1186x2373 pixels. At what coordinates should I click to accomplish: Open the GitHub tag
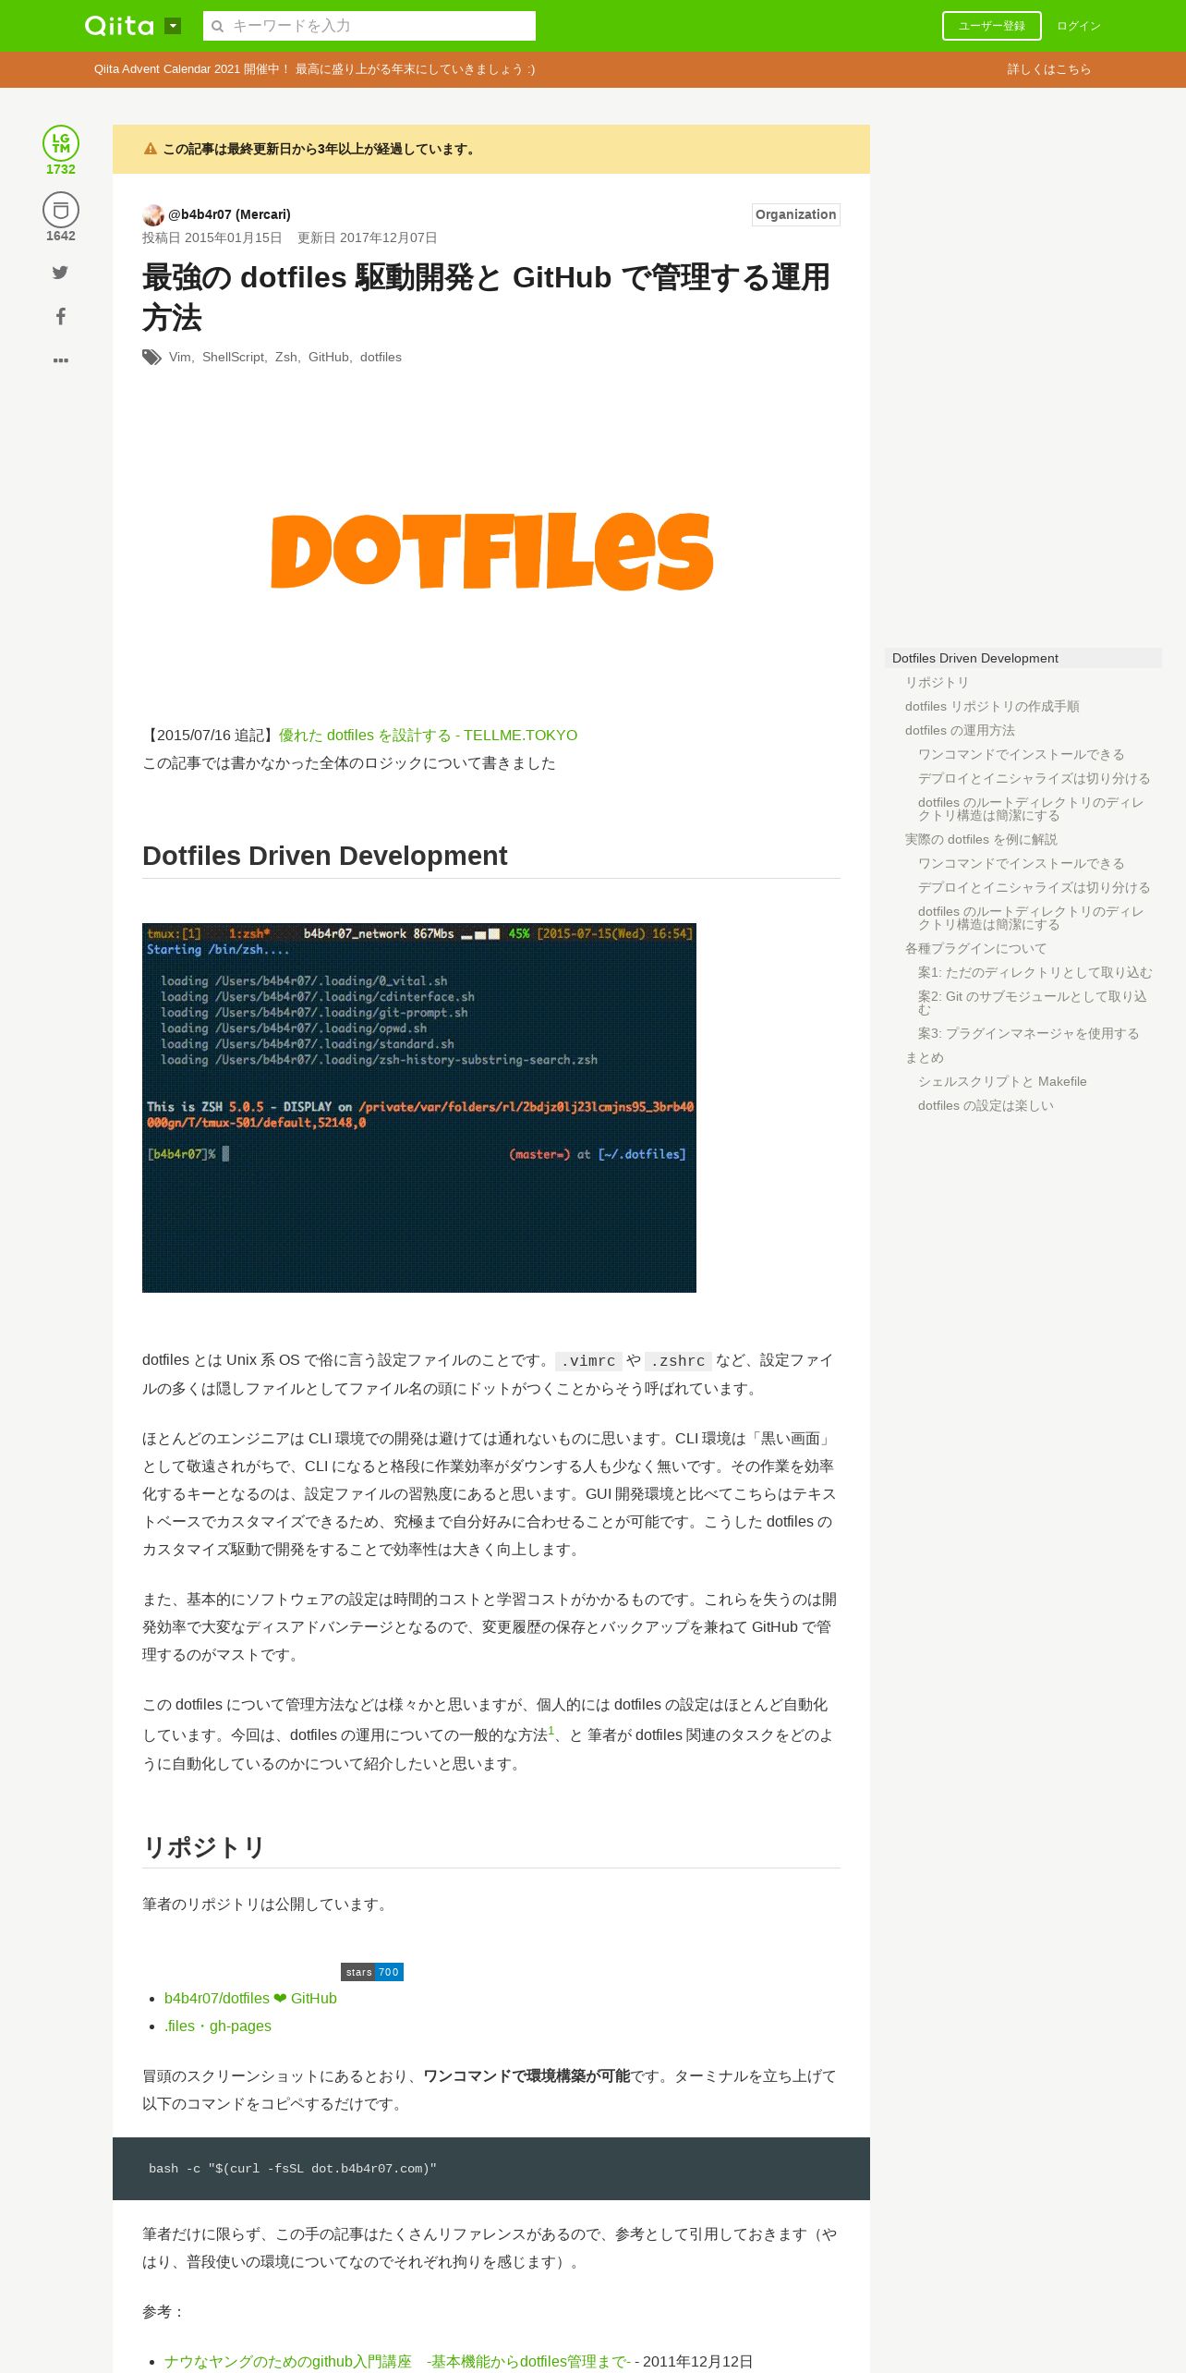coord(328,357)
